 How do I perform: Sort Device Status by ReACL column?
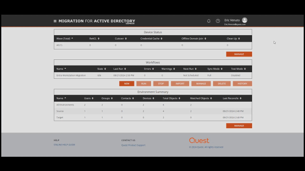tap(94, 38)
